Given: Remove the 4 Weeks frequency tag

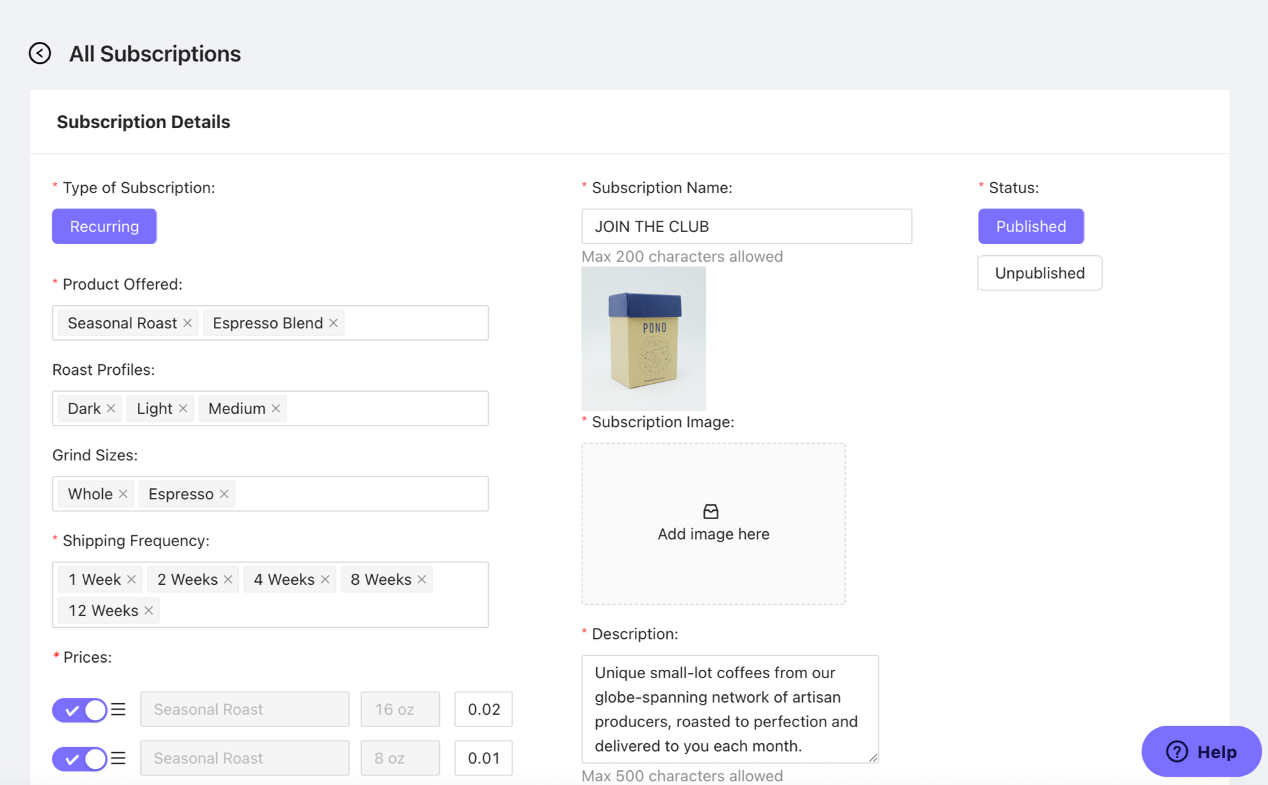Looking at the screenshot, I should pos(325,580).
